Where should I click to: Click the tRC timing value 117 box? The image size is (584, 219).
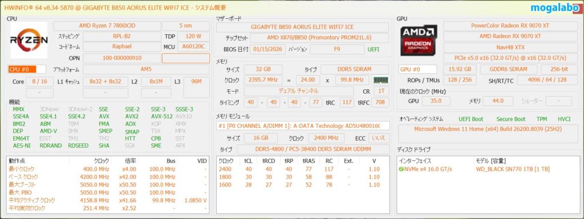point(347,103)
